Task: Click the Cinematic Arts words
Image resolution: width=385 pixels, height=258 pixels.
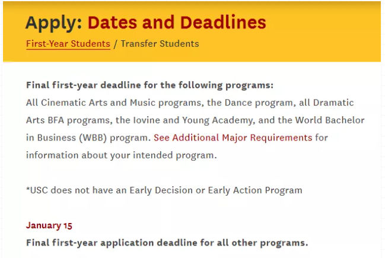Action: [74, 103]
